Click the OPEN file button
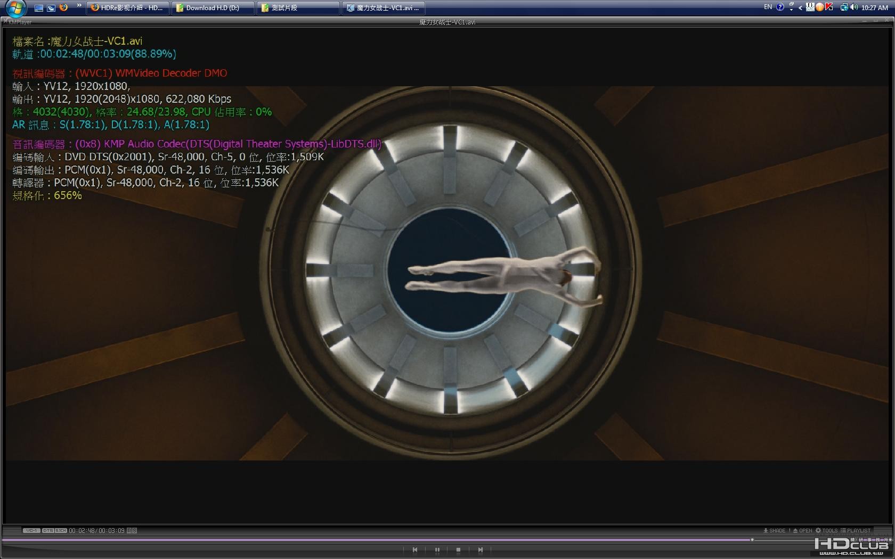Image resolution: width=895 pixels, height=559 pixels. (802, 530)
